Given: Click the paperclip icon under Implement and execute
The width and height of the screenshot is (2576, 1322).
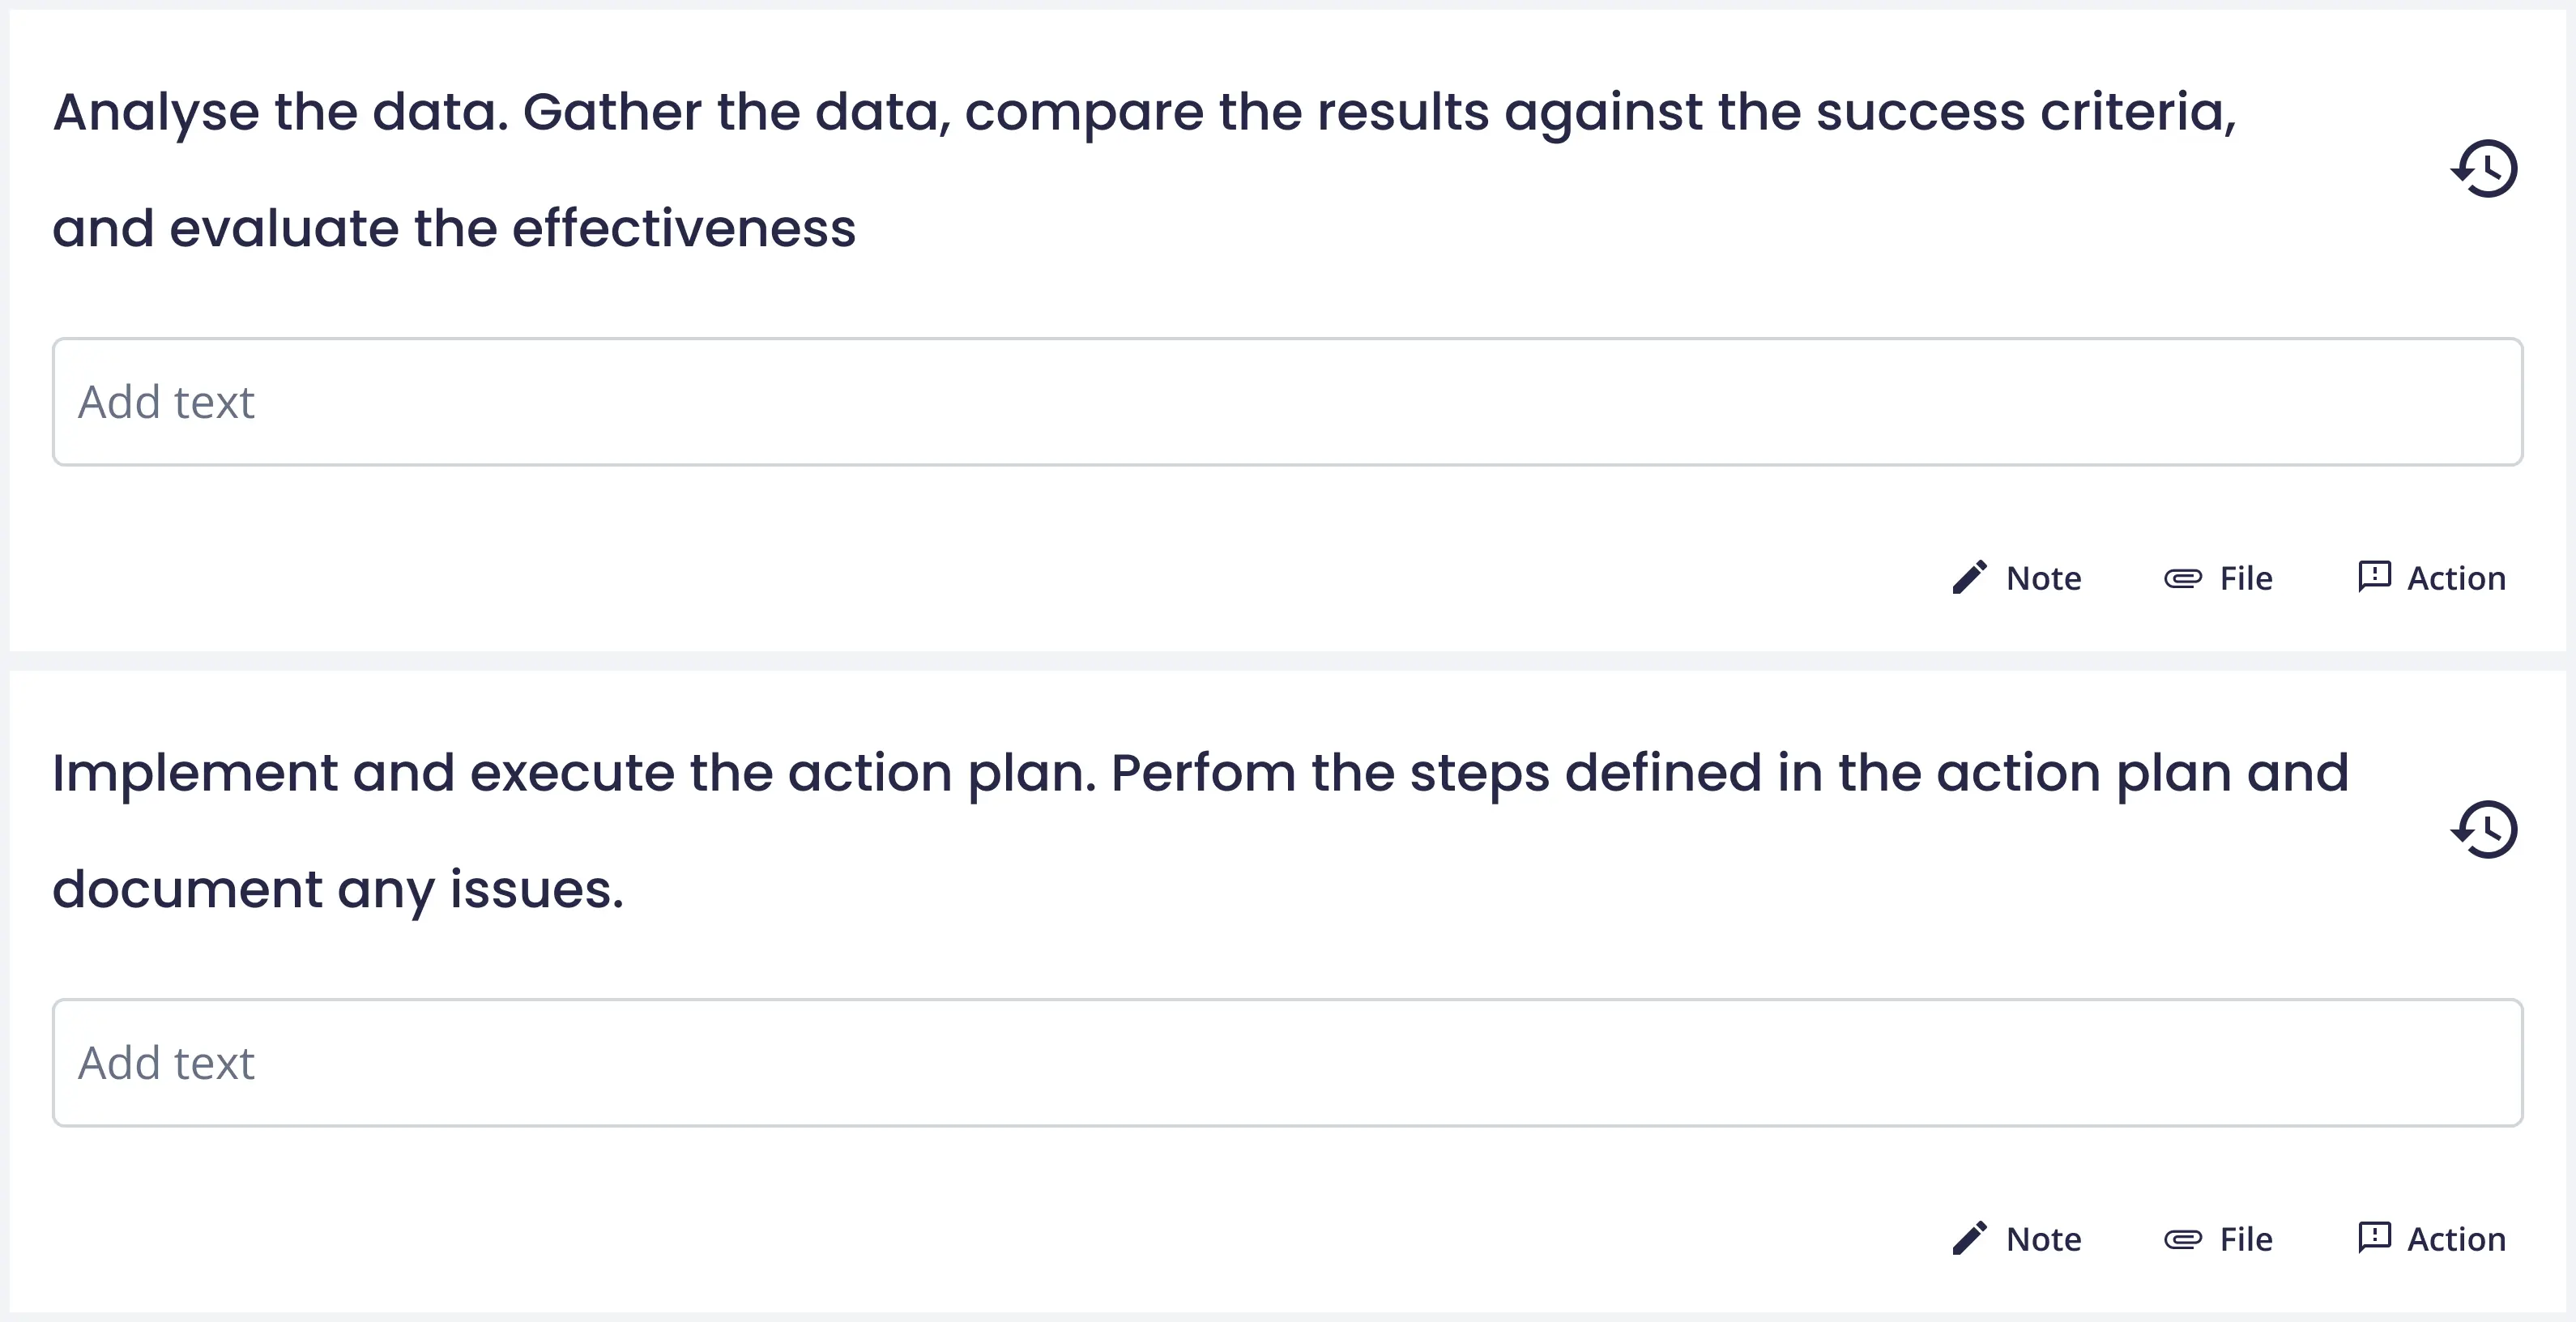Looking at the screenshot, I should pos(2182,1239).
